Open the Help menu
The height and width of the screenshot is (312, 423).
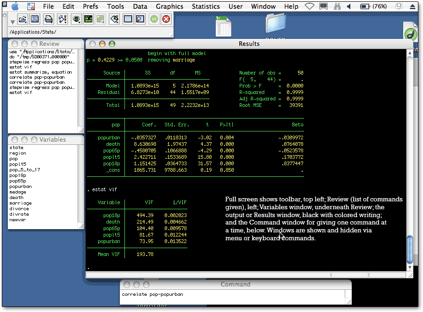[x=291, y=6]
